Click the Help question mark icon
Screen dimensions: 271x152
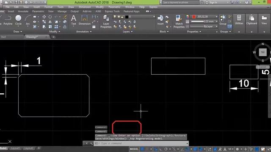tap(246, 2)
